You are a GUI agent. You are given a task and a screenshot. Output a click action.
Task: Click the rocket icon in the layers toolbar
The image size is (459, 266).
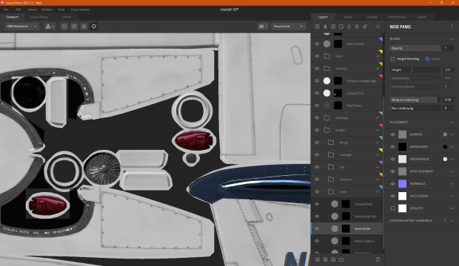[x=365, y=27]
